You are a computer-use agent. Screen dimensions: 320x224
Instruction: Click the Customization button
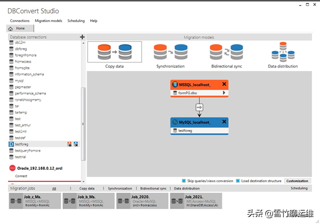point(297,181)
